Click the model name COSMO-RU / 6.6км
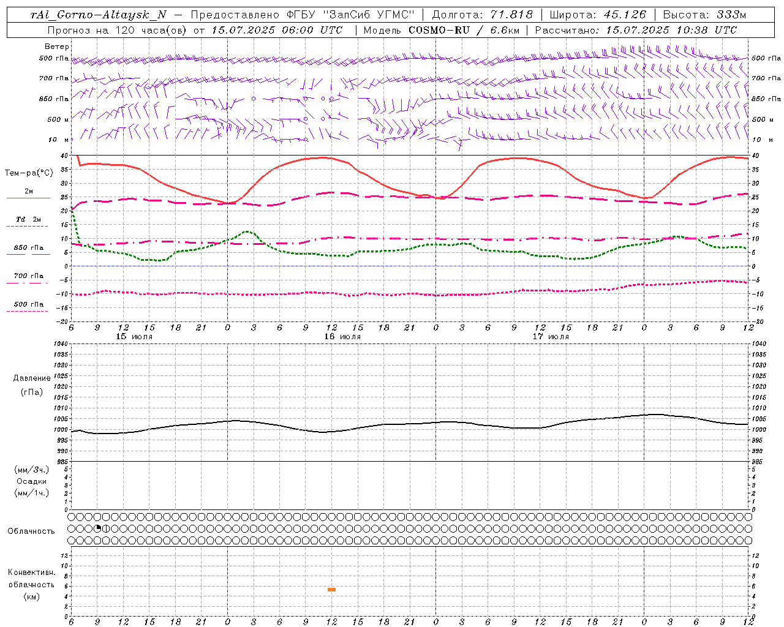This screenshot has width=784, height=627. point(464,30)
